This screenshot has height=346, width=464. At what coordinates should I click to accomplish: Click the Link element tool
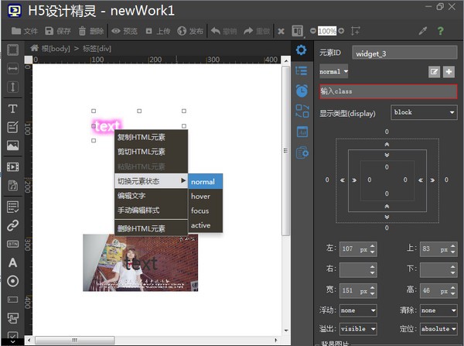coord(12,226)
